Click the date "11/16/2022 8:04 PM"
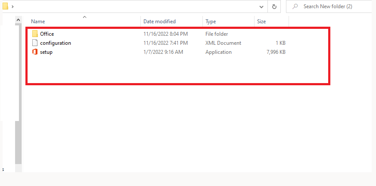Image resolution: width=376 pixels, height=186 pixels. [x=165, y=34]
